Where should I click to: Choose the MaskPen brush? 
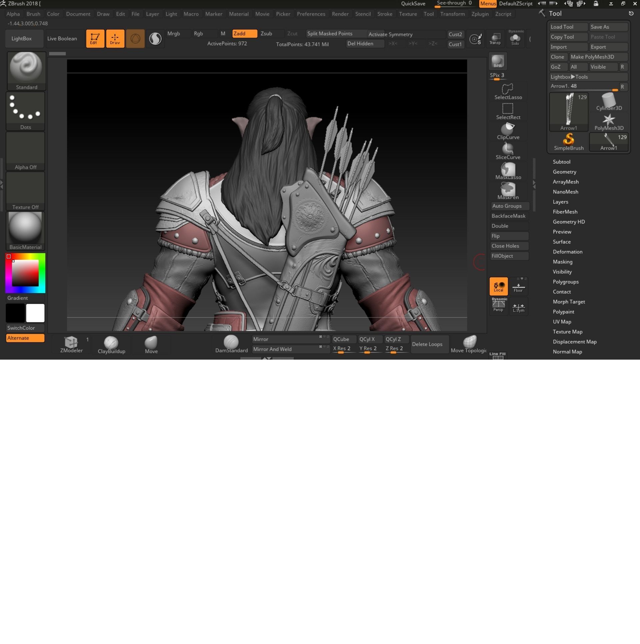(x=508, y=192)
